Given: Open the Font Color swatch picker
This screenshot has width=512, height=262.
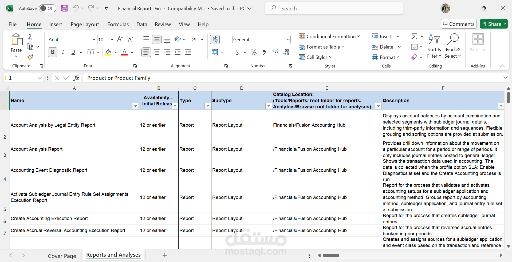Looking at the screenshot, I should 132,52.
